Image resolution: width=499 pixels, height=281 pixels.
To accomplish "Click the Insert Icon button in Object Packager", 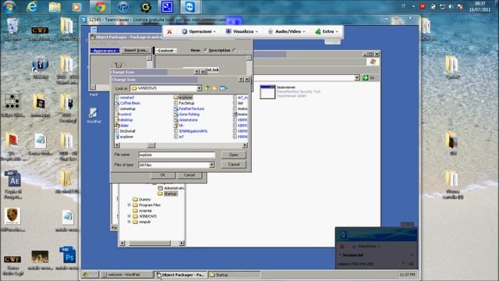I will click(x=136, y=50).
